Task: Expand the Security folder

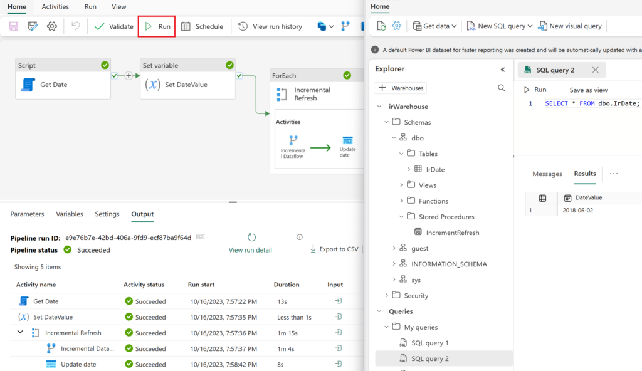Action: 386,295
